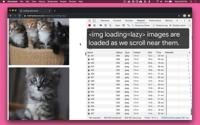200x125 pixels.
Task: Click the gray kitten photo
Action: click(39, 94)
